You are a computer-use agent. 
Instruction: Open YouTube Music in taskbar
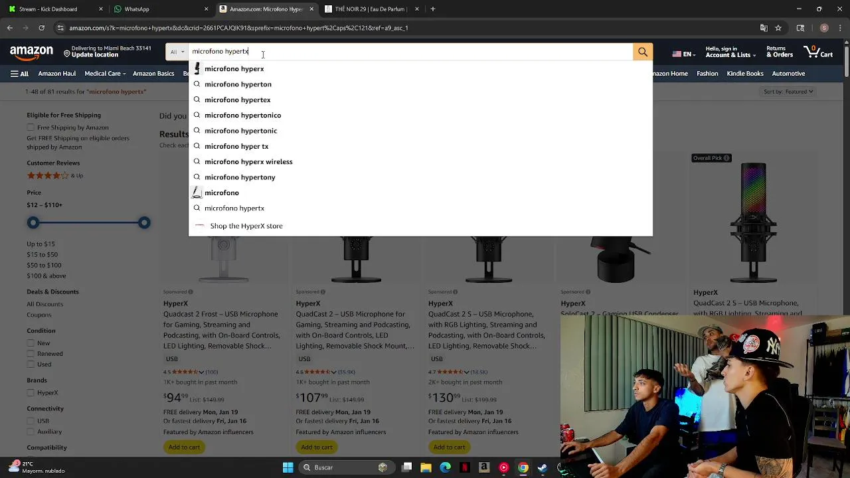[504, 467]
